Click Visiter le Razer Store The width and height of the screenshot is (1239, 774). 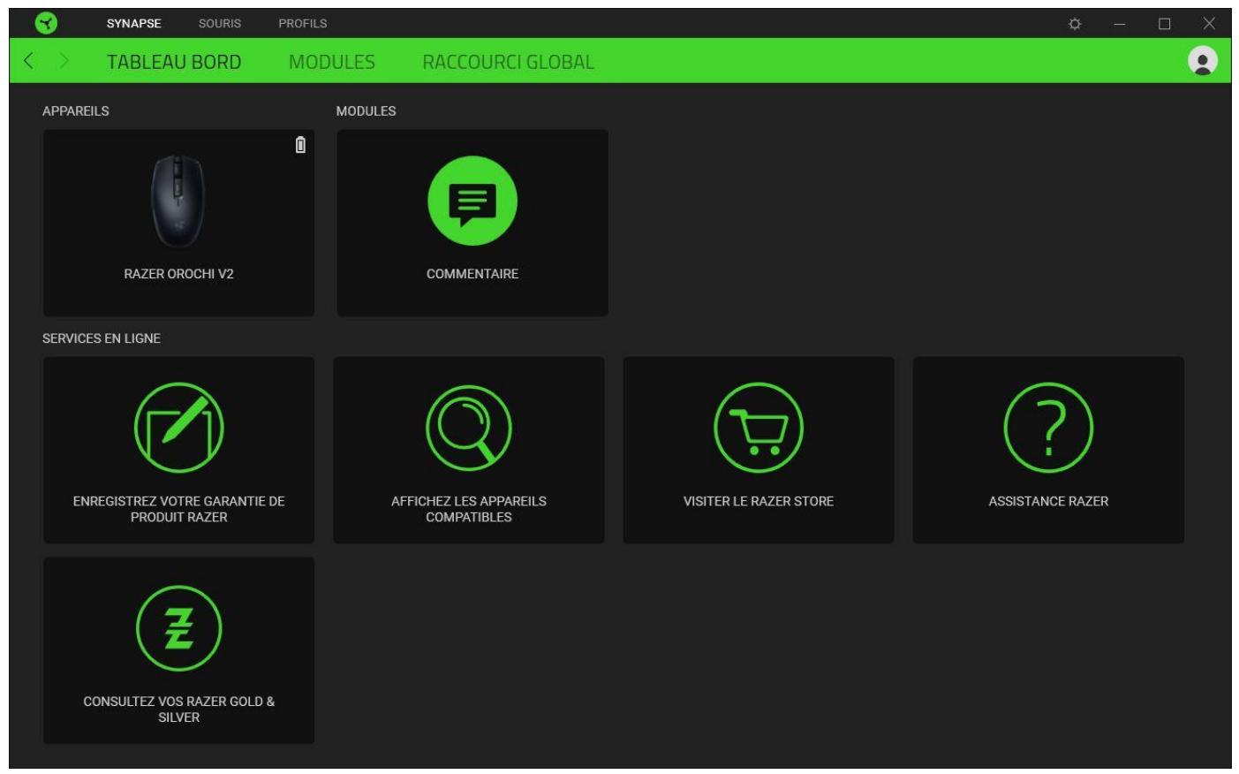click(759, 501)
